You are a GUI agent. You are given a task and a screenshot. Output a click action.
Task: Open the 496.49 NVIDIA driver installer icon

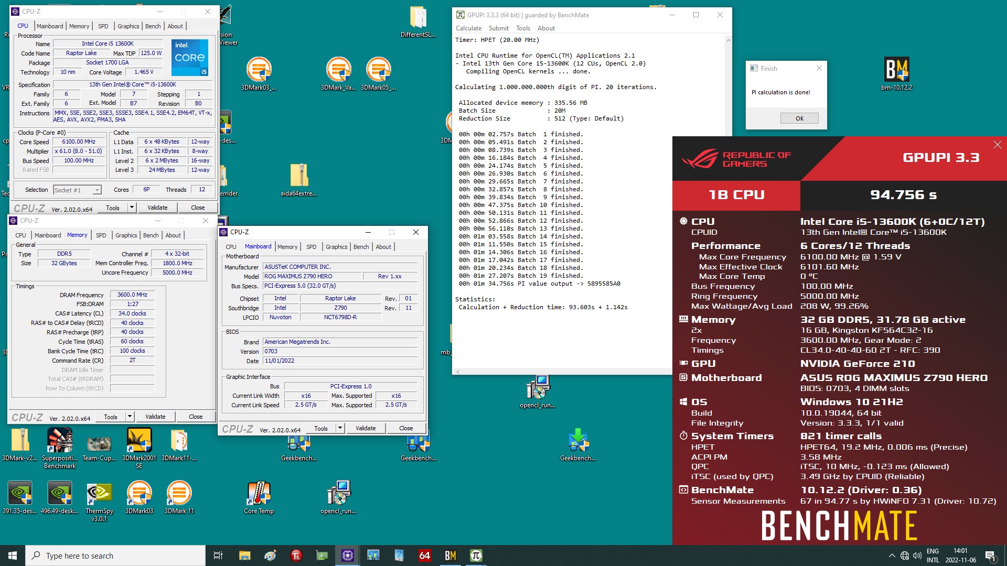[x=59, y=497]
